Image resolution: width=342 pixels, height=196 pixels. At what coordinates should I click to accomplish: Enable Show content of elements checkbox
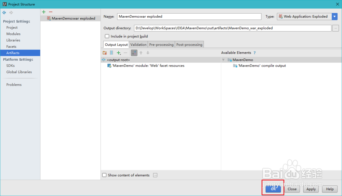[x=104, y=175]
